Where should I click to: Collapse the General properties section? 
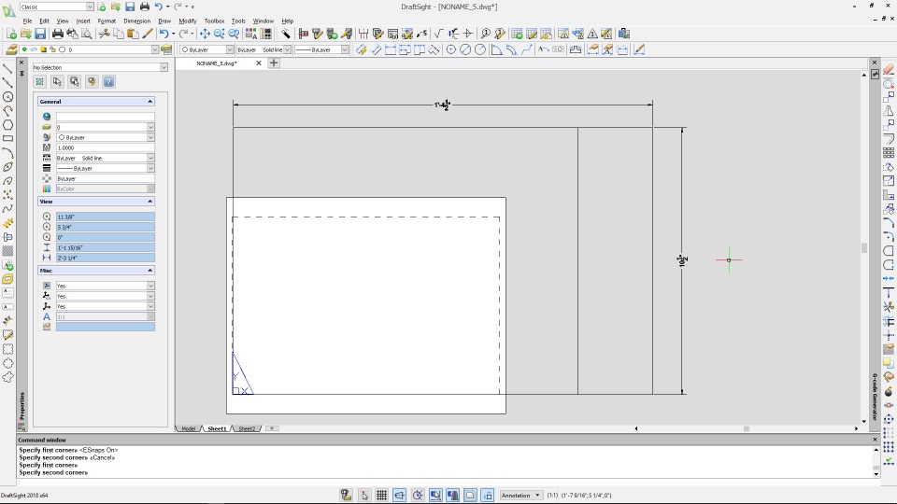149,102
